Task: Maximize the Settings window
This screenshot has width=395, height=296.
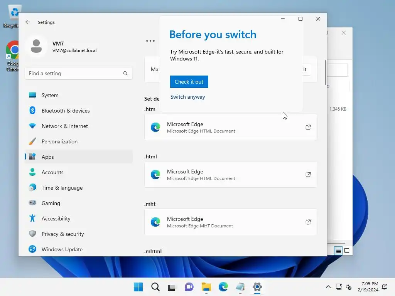Action: [x=300, y=19]
